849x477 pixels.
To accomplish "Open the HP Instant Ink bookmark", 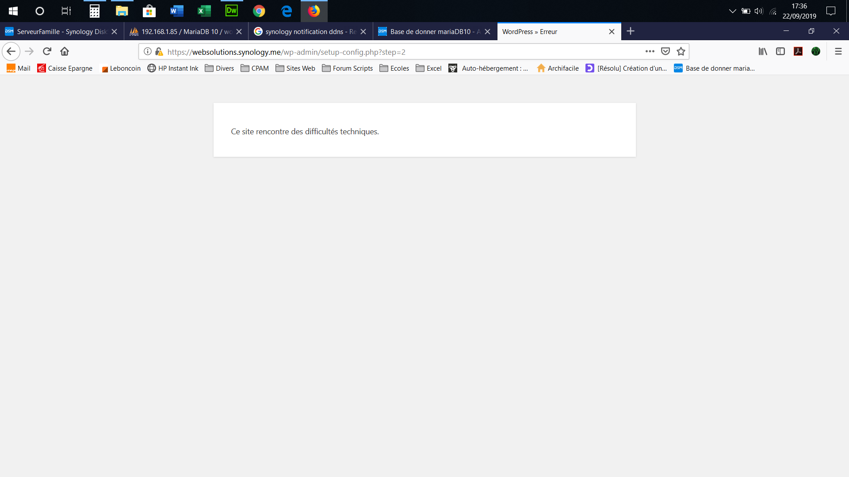I will tap(173, 68).
